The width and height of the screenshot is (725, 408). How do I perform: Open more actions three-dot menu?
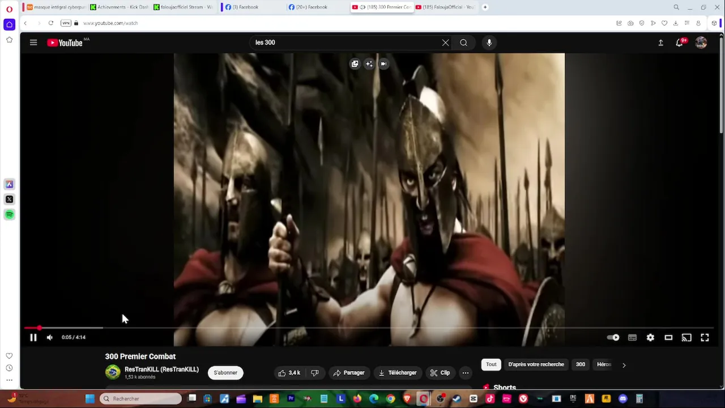465,372
